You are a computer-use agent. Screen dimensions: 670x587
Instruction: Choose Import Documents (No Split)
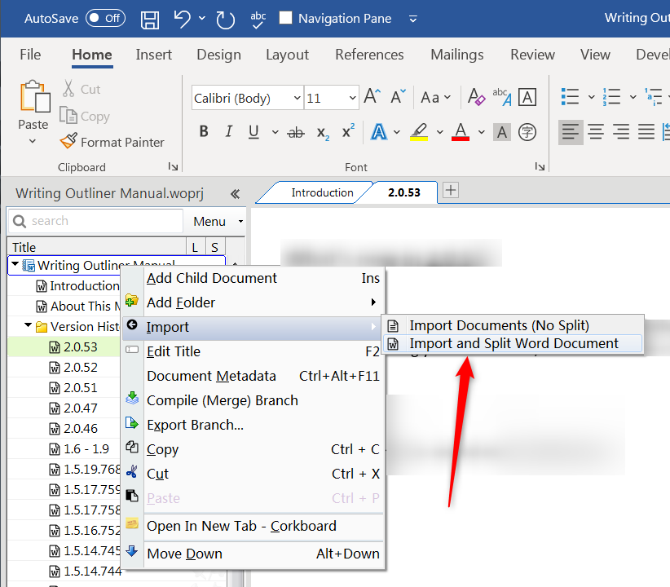[514, 325]
